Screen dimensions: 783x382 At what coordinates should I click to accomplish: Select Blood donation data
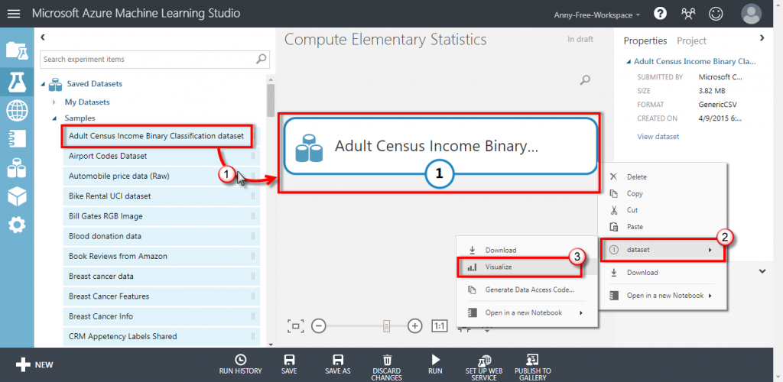pos(161,236)
